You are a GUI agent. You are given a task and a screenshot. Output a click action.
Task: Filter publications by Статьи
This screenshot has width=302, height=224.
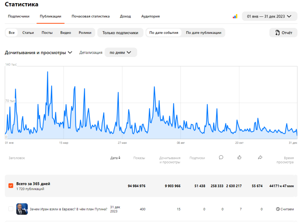(28, 33)
